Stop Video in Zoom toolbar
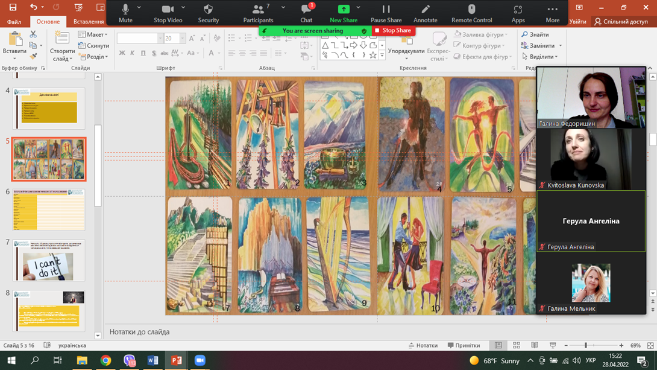This screenshot has height=370, width=657. click(x=168, y=13)
